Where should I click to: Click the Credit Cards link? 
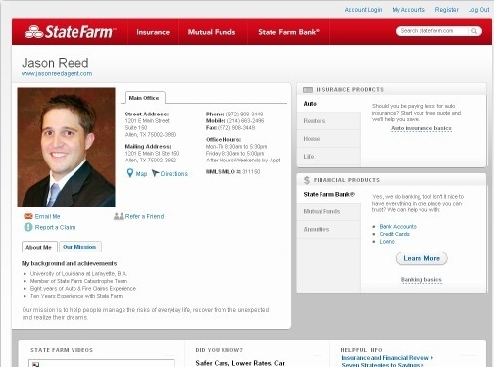tap(394, 234)
